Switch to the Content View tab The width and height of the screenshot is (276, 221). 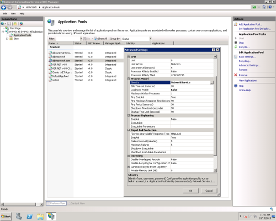pyautogui.click(x=76, y=203)
